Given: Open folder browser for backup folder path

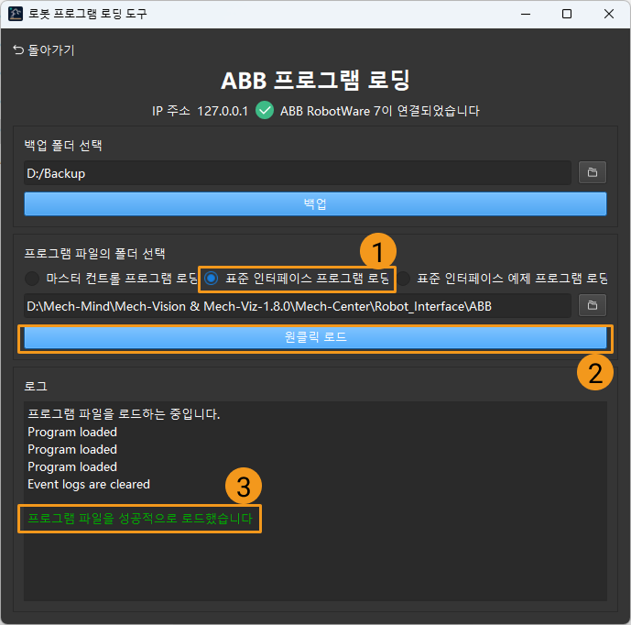Looking at the screenshot, I should pyautogui.click(x=592, y=173).
